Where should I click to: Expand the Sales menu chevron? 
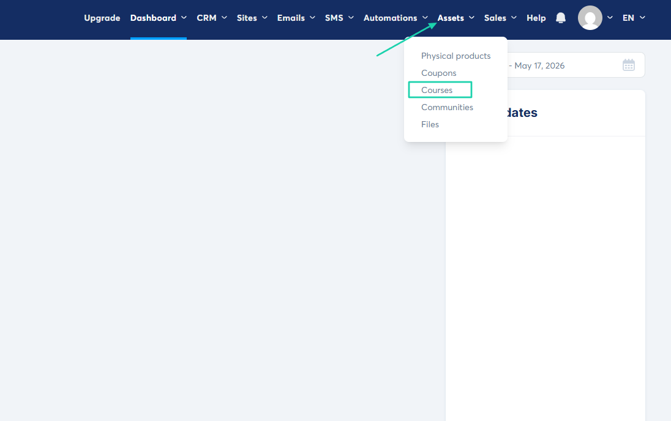click(x=514, y=18)
